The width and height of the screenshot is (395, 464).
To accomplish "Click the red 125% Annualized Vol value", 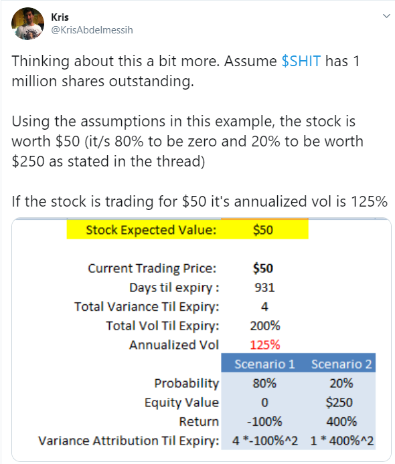I will tap(264, 345).
